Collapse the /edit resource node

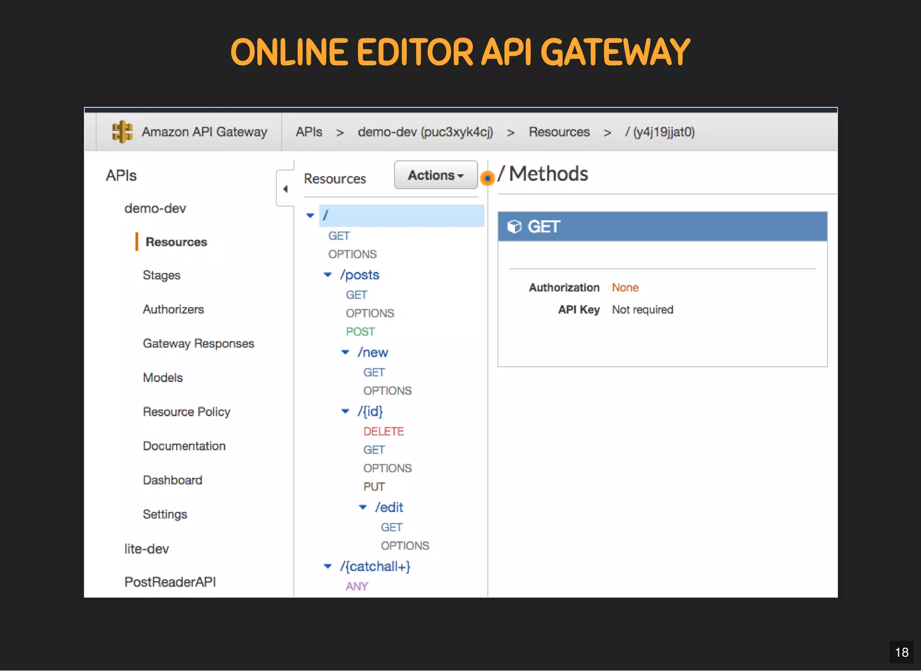362,507
